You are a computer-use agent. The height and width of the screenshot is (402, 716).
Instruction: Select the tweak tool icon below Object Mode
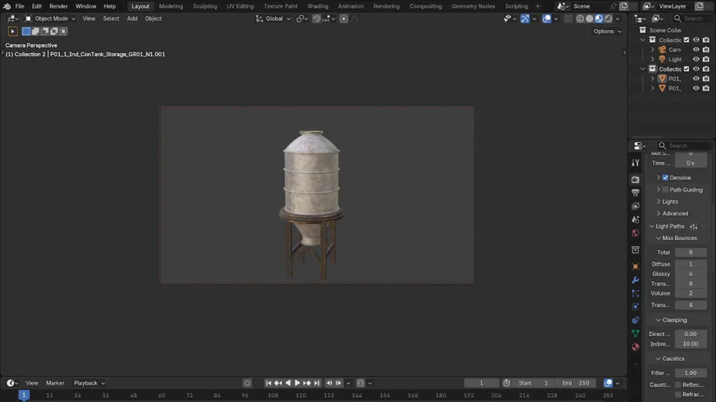pyautogui.click(x=13, y=32)
